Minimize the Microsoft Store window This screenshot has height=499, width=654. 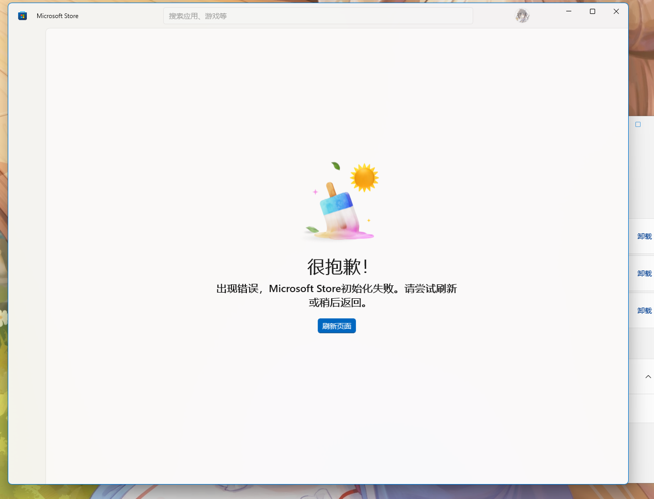click(x=569, y=11)
